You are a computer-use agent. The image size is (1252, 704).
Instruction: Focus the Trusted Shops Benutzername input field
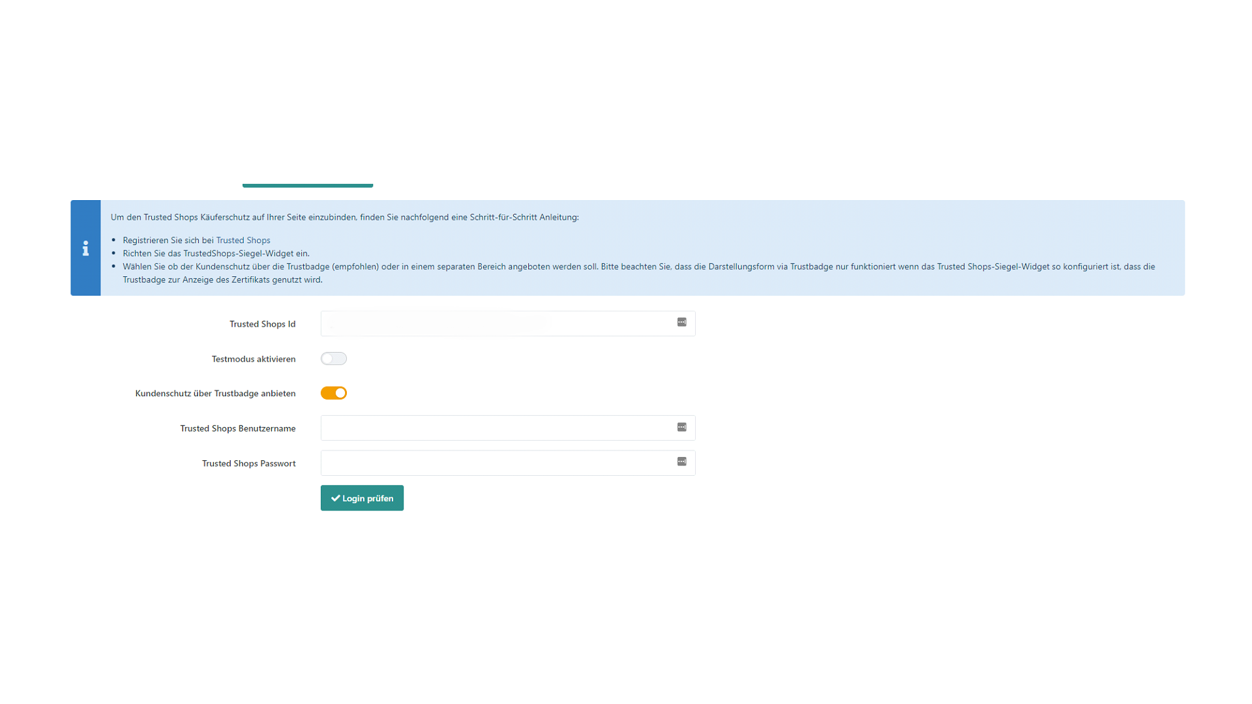(496, 428)
